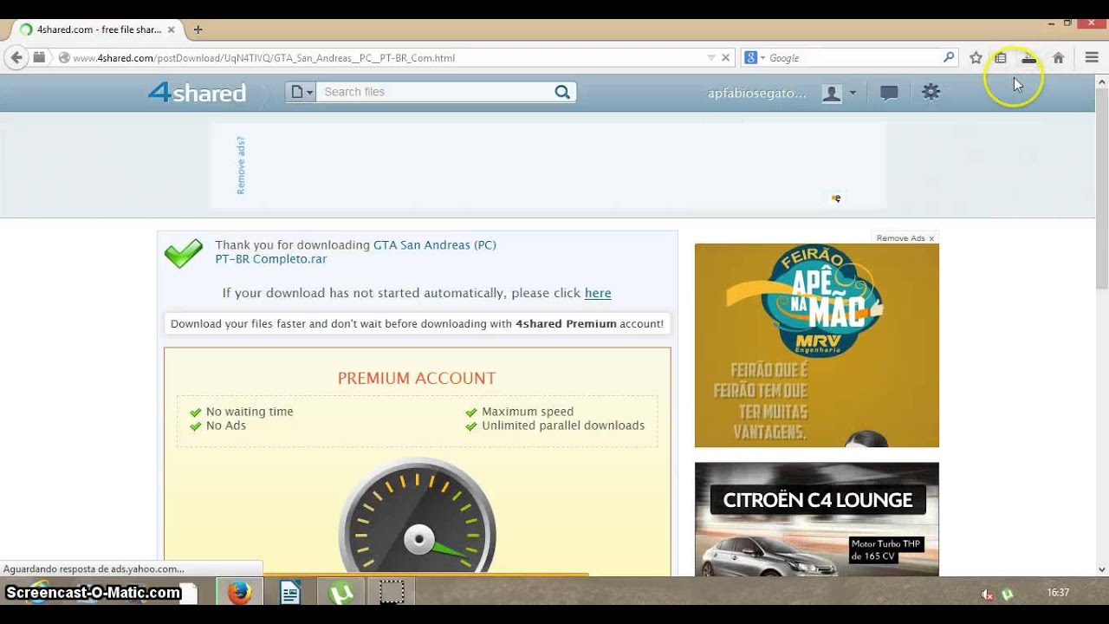The image size is (1109, 624).
Task: Go back with the browser back arrow
Action: 16,58
